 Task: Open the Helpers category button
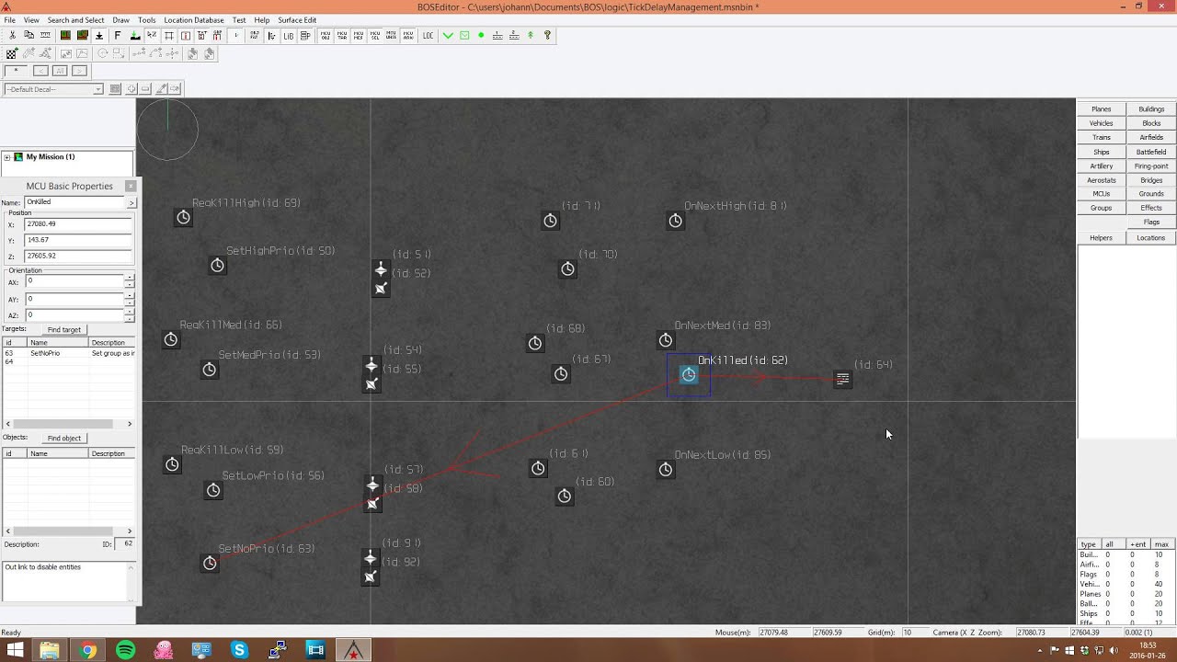coord(1102,238)
